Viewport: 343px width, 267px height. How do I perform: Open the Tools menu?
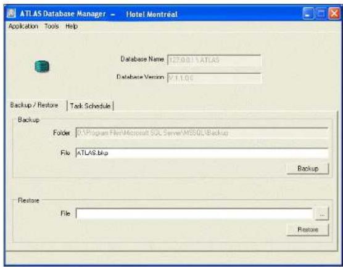[52, 26]
